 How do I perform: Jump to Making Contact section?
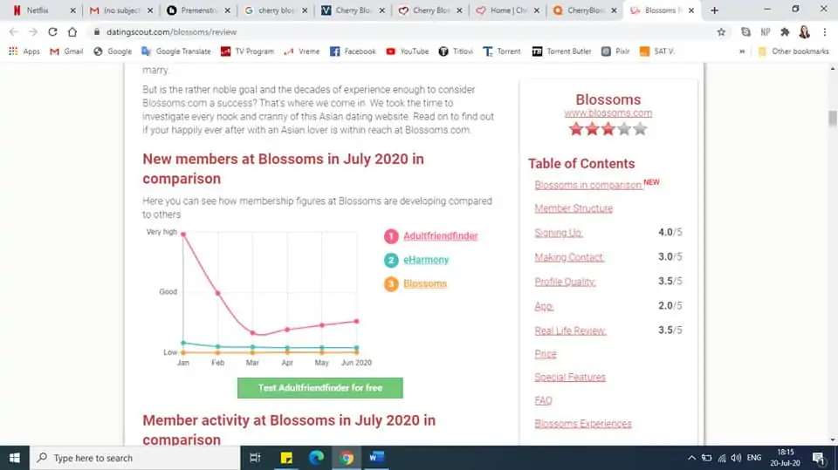pos(569,257)
